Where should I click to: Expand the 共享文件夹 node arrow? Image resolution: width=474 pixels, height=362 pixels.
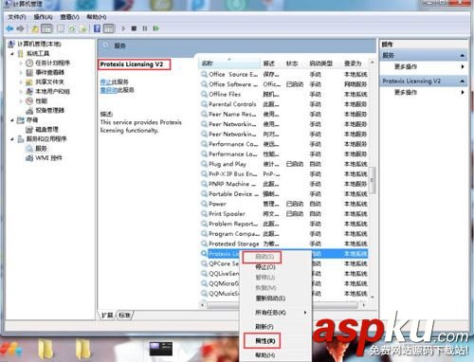21,82
